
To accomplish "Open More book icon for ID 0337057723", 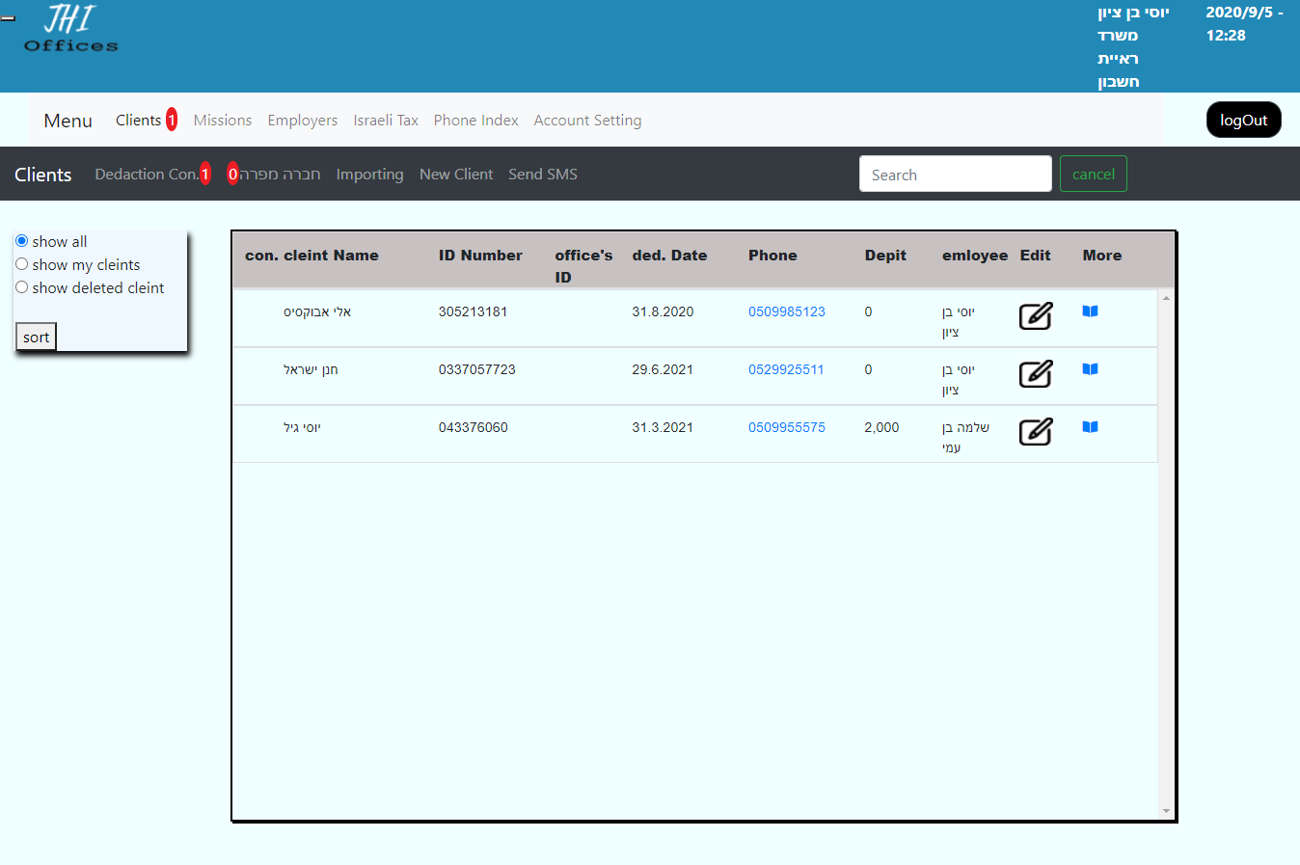I will pos(1090,369).
